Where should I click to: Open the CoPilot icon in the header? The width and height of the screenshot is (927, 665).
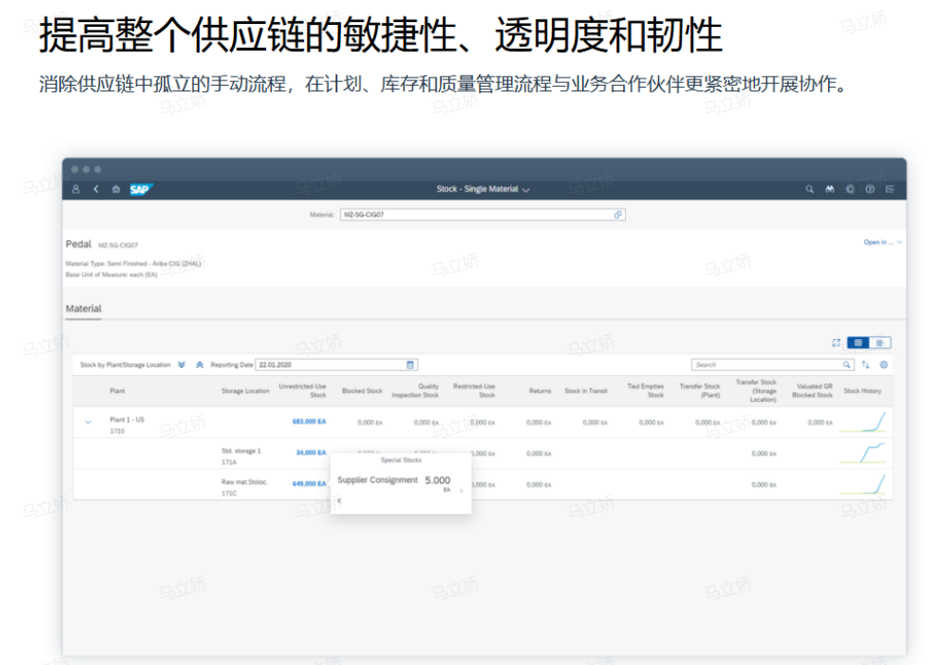click(x=850, y=189)
